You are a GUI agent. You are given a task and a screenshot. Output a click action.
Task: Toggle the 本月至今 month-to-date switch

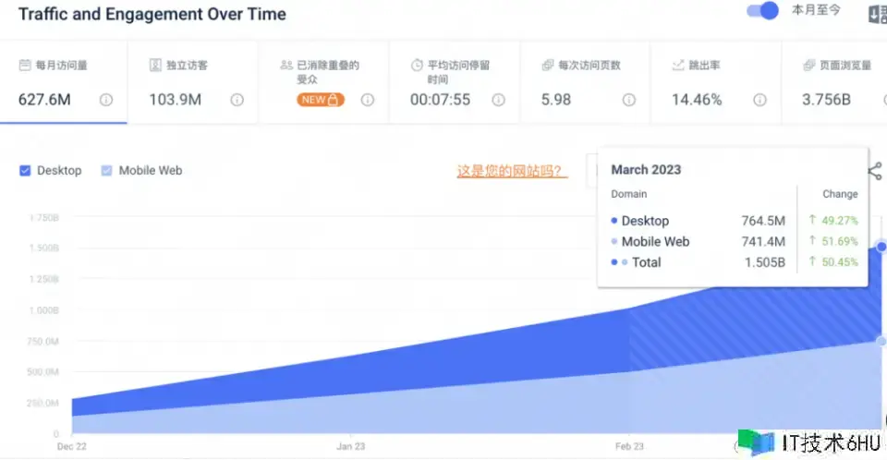tap(763, 12)
